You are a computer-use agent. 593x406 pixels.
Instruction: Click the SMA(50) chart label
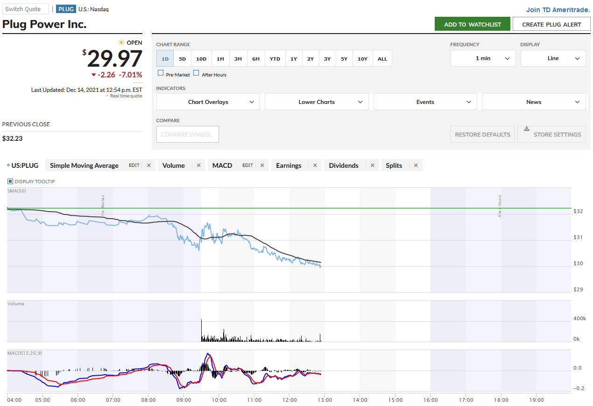click(16, 191)
